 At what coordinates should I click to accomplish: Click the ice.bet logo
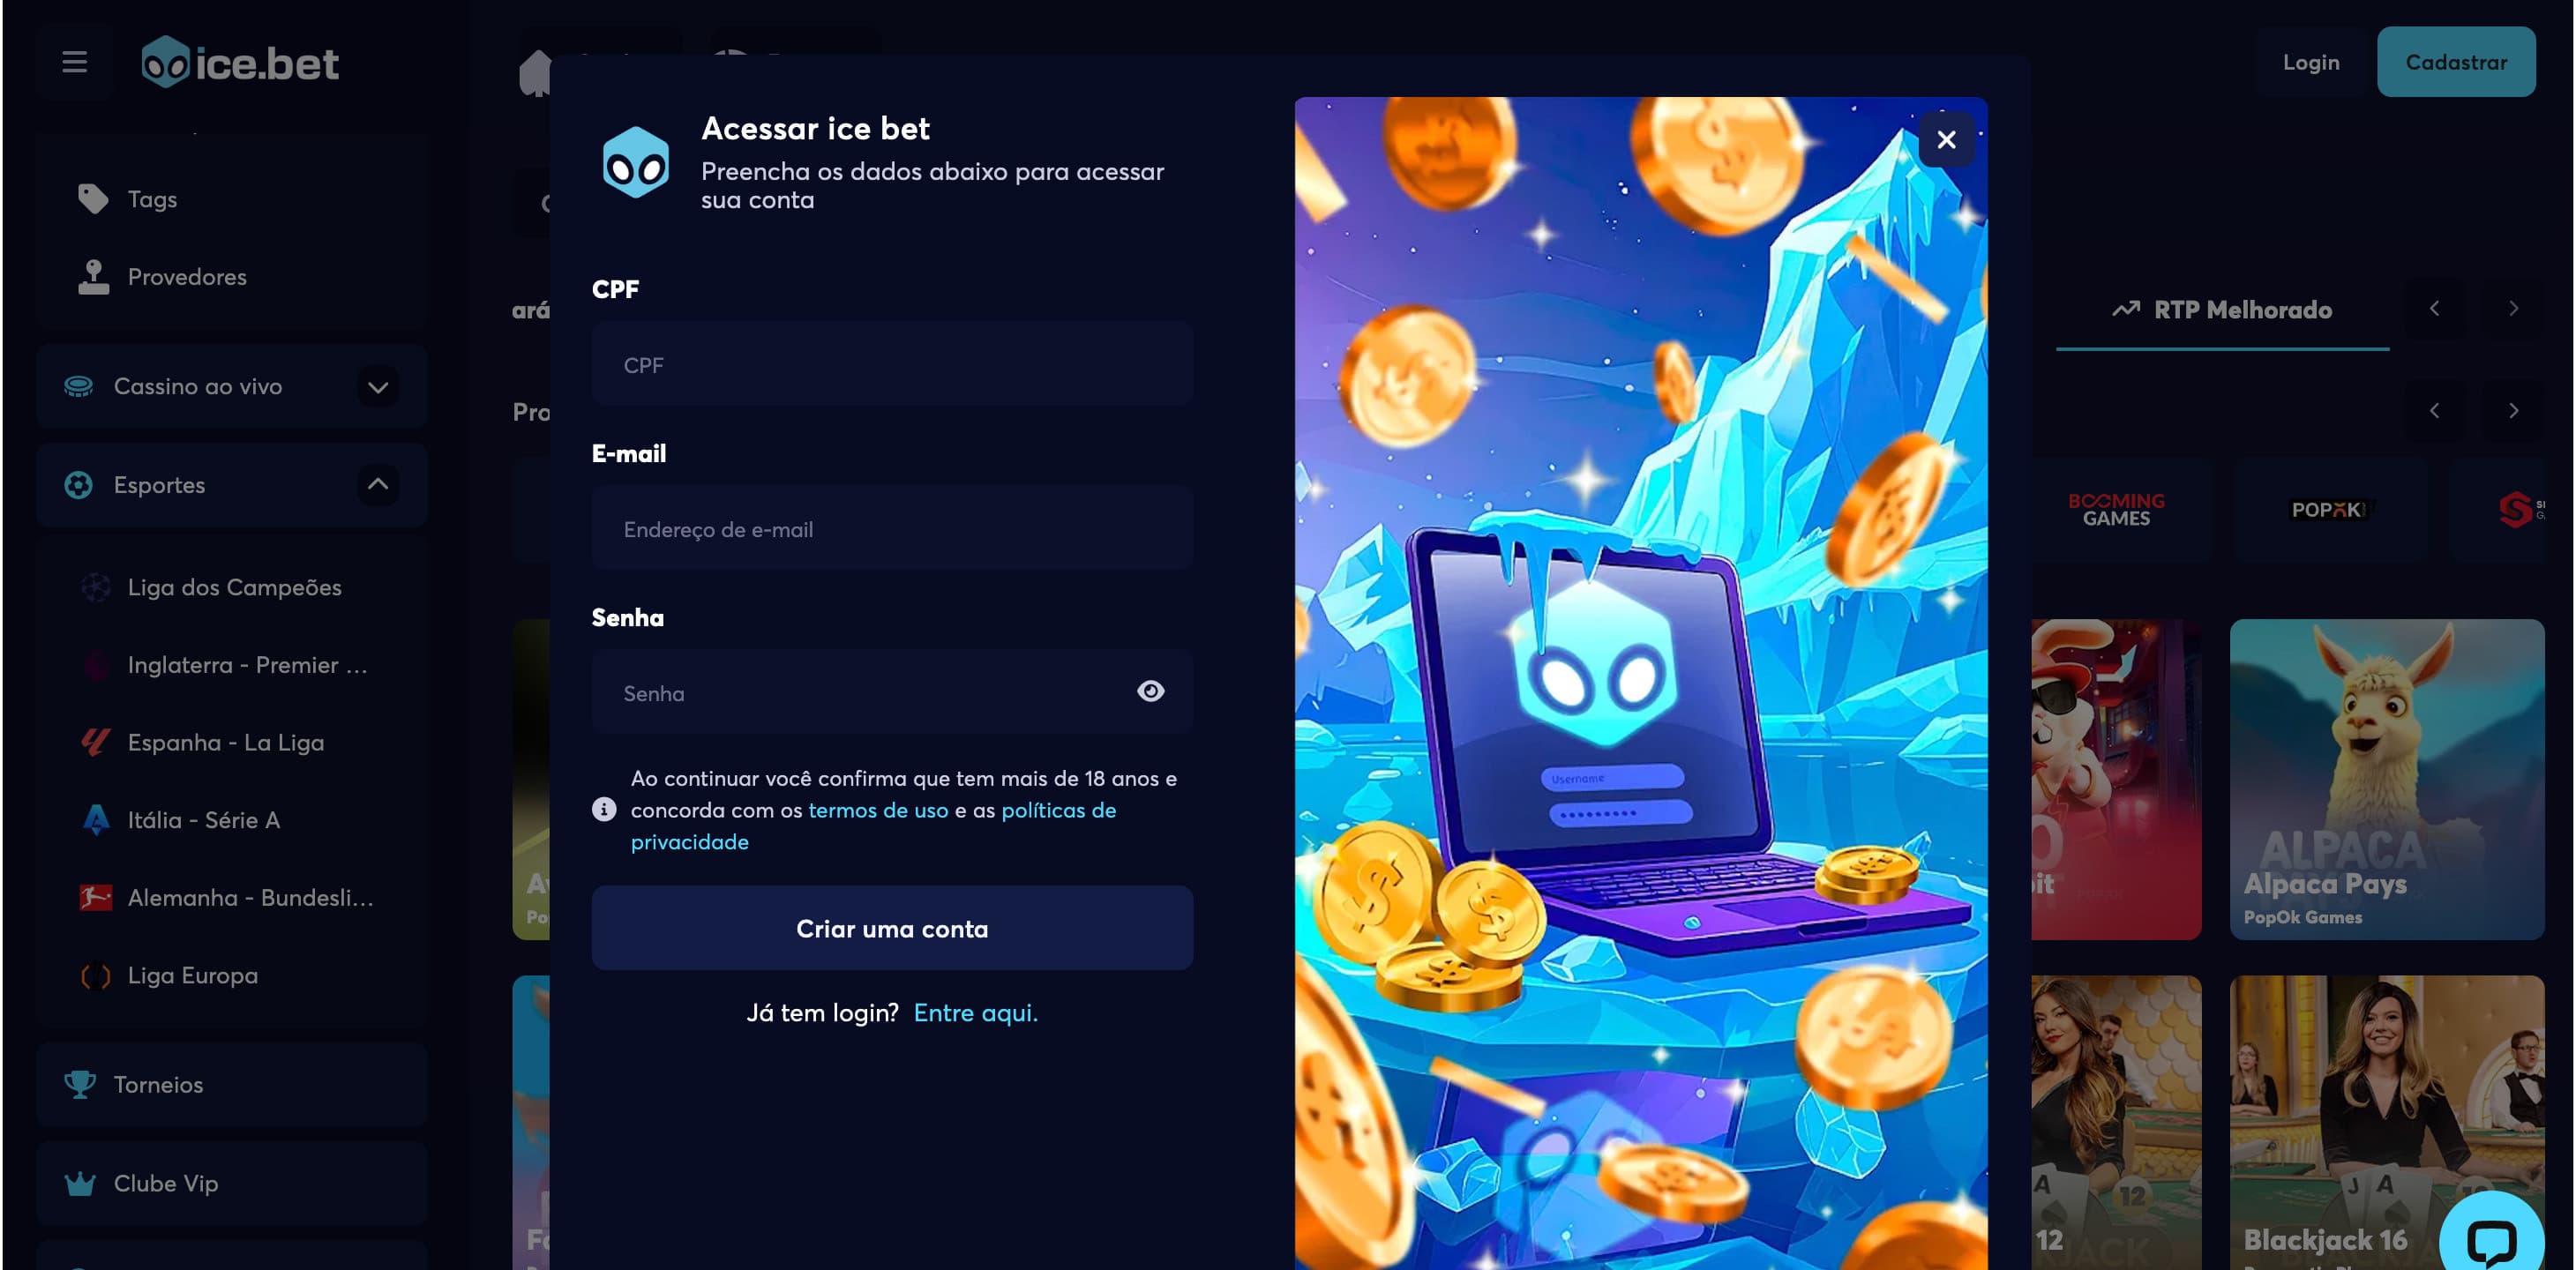[x=240, y=63]
